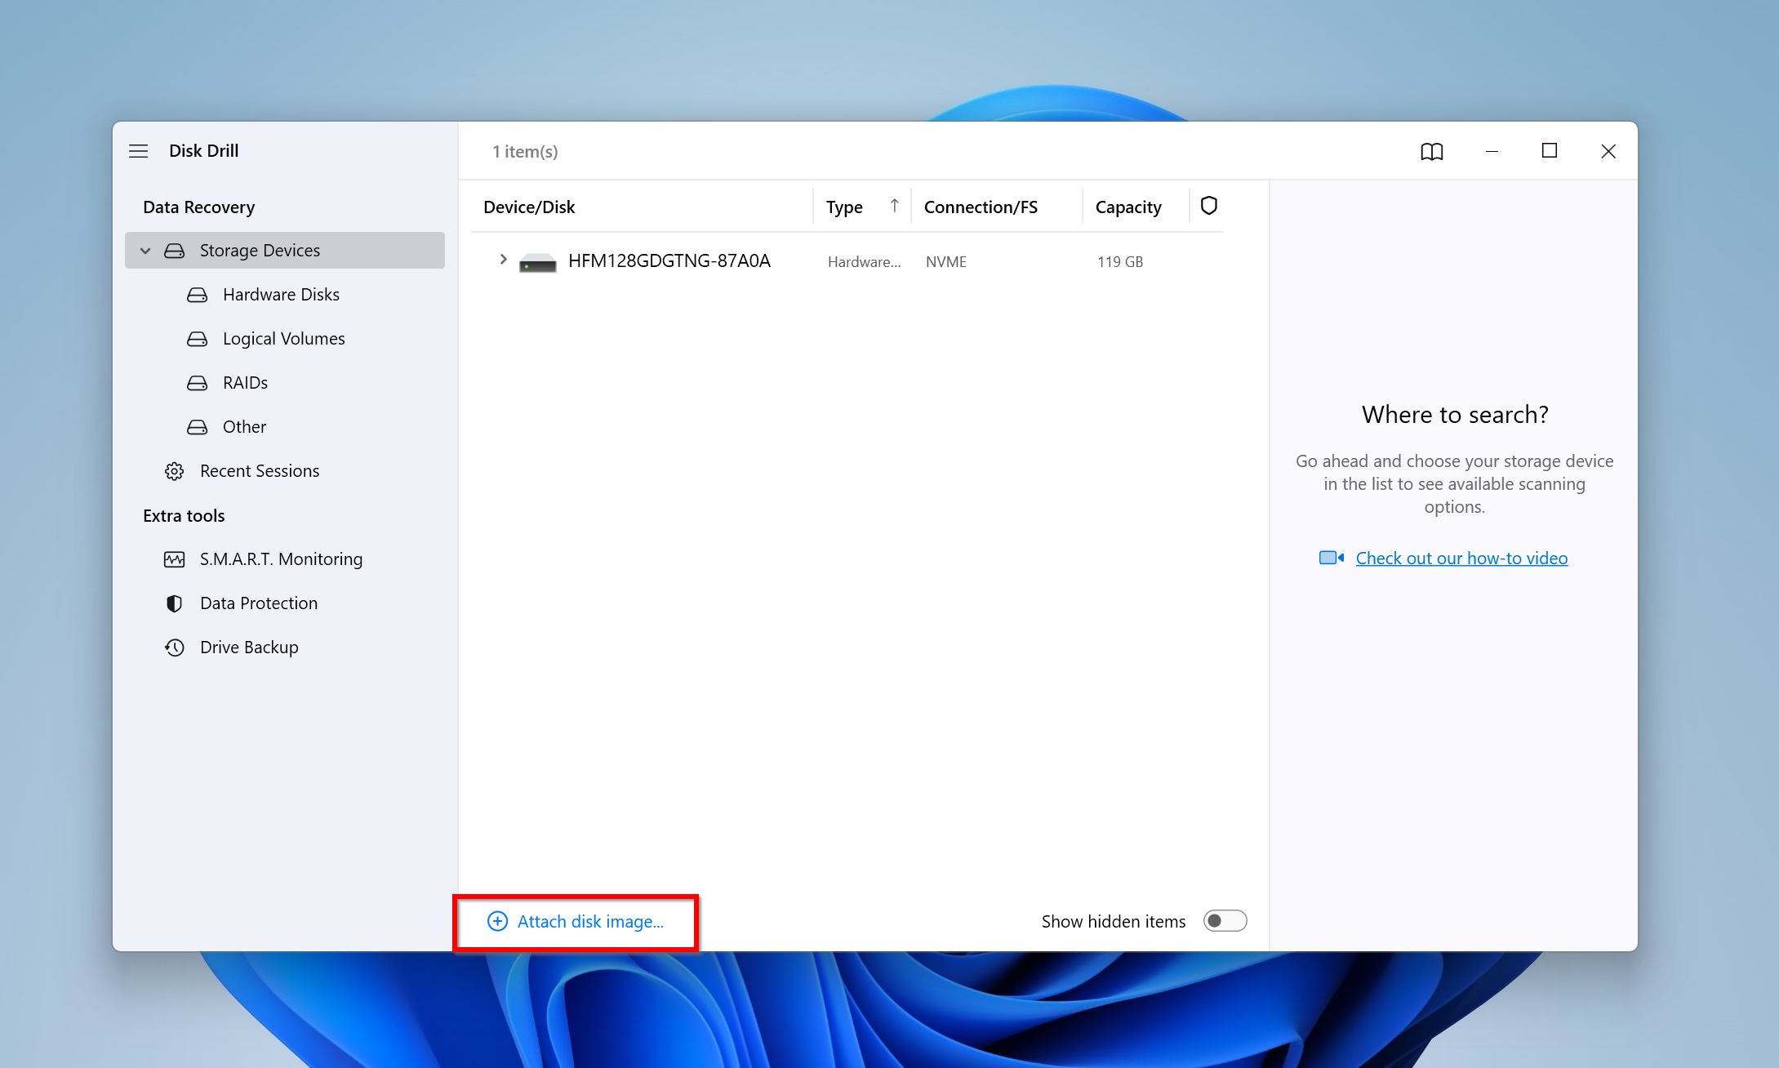Expand the HFM128GDGTNG-87A0A disk row
The height and width of the screenshot is (1068, 1779).
(x=503, y=260)
